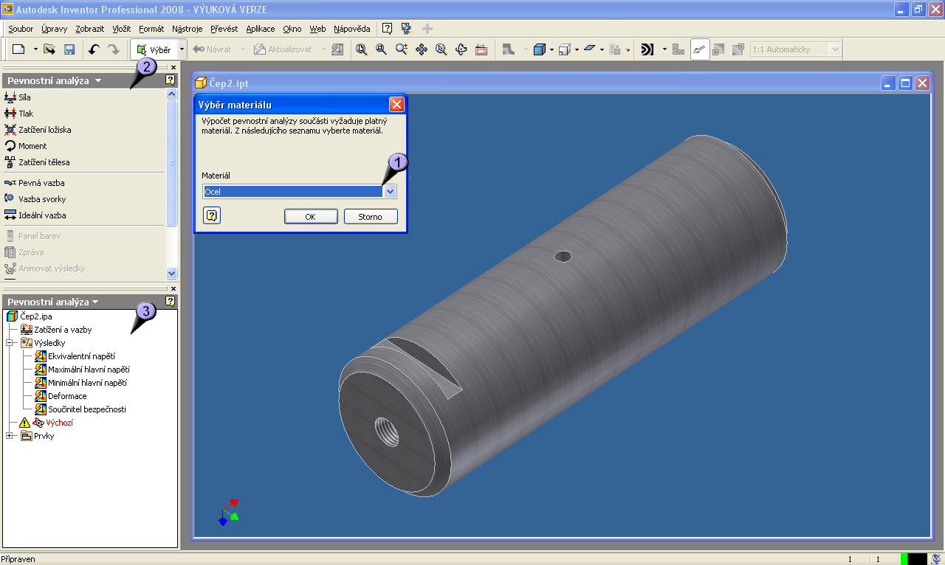The width and height of the screenshot is (945, 565).
Task: Click the shaded display cube icon
Action: click(x=539, y=49)
